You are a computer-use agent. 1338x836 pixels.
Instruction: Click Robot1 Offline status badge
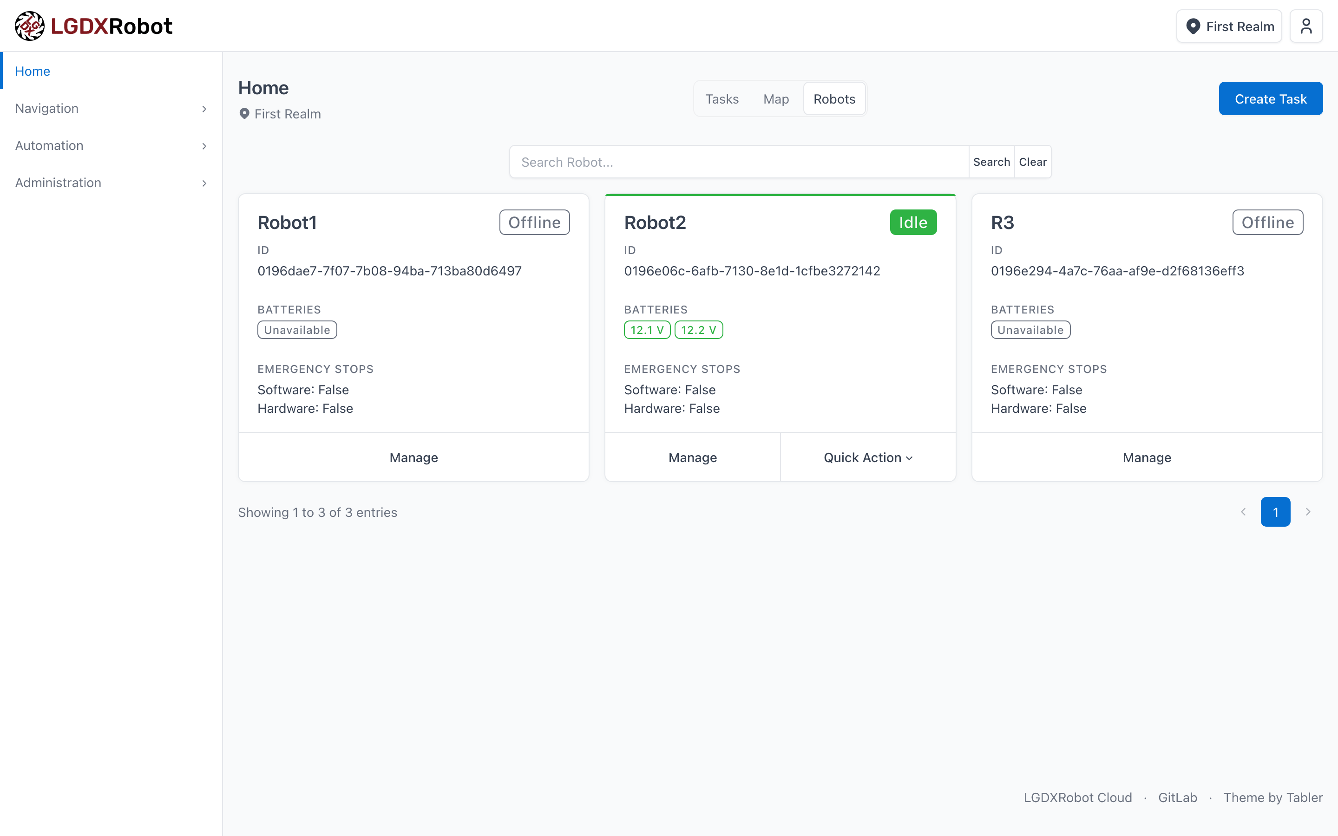pyautogui.click(x=534, y=222)
